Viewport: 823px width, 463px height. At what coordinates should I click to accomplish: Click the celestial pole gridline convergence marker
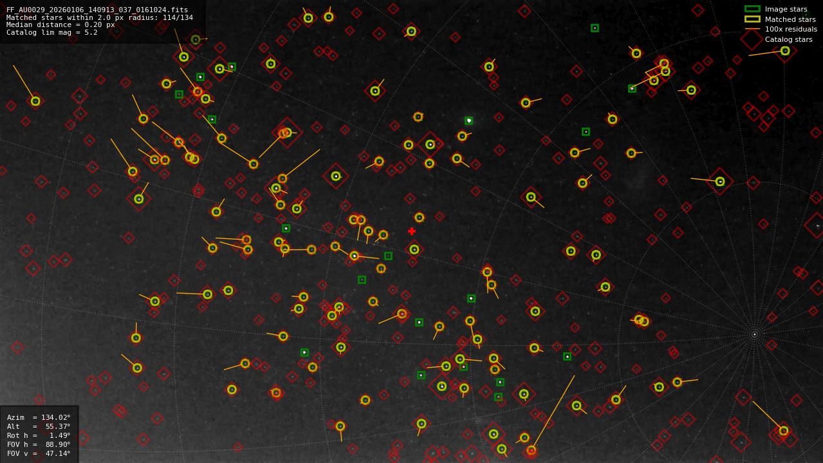point(755,334)
